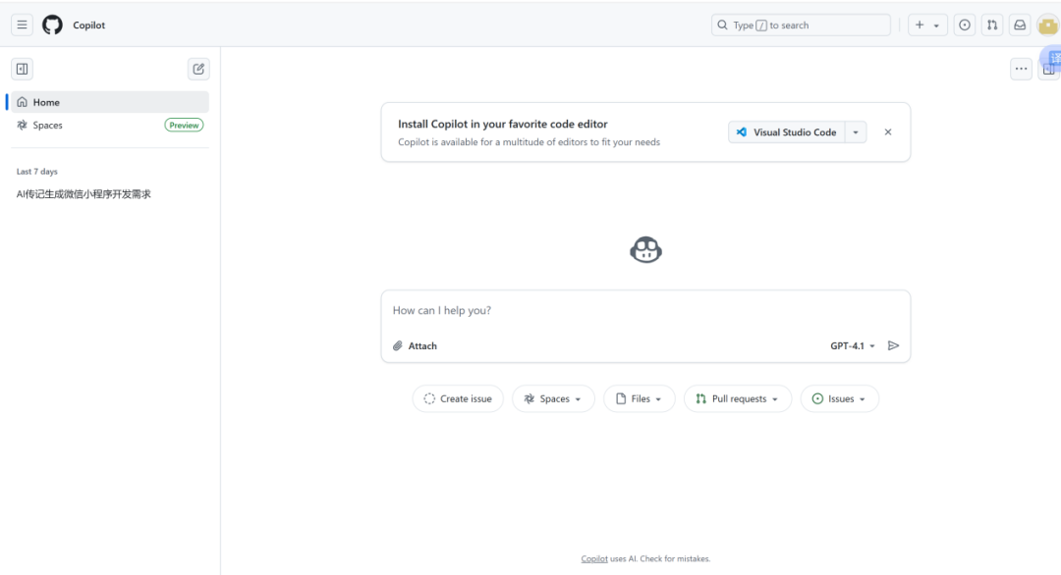Image resolution: width=1061 pixels, height=575 pixels.
Task: Click the Copilot title in header
Action: point(89,25)
